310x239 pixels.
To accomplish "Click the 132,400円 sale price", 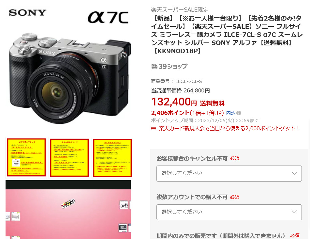I will click(x=174, y=102).
